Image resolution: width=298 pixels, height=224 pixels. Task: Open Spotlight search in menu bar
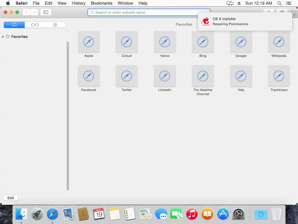[279, 3]
